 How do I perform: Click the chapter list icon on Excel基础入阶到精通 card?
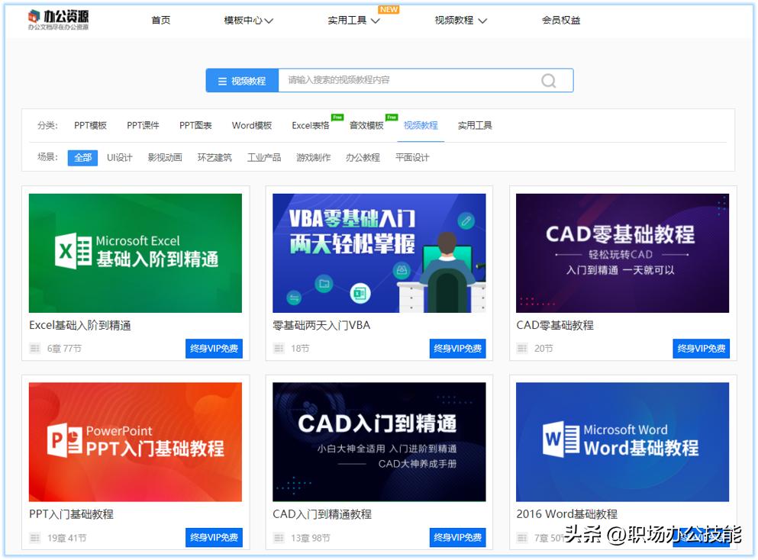35,348
